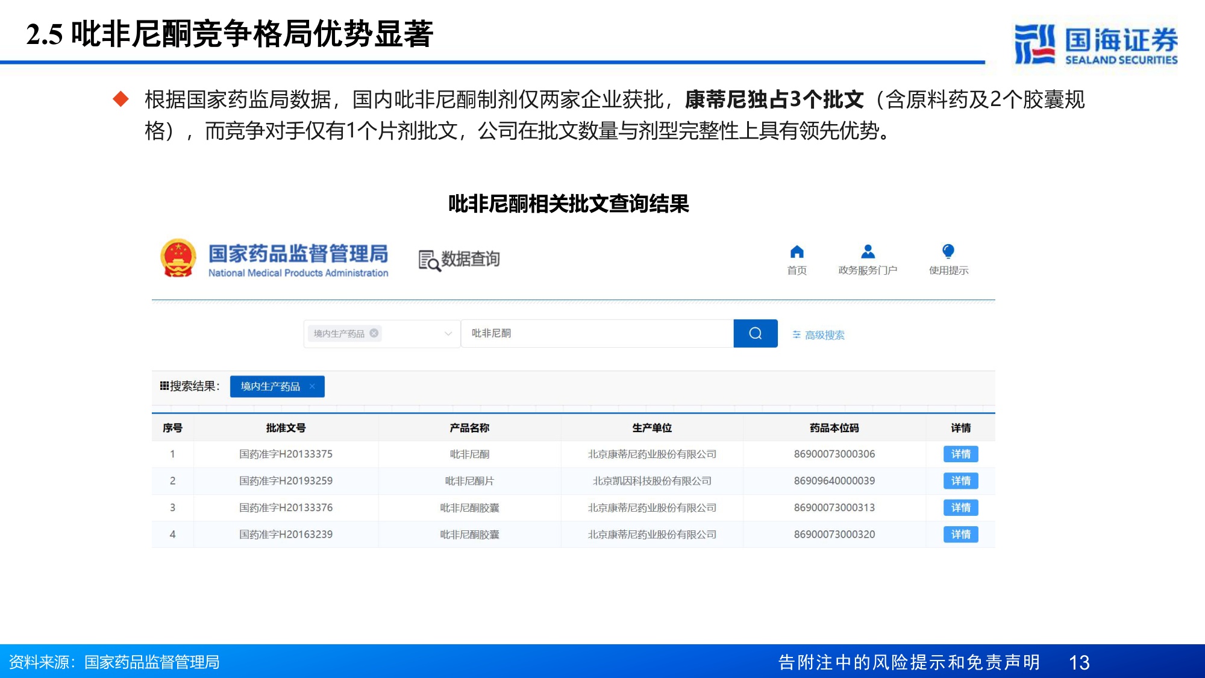Screen dimensions: 1205x678
Task: Open the 政务服务门户 user icon
Action: (868, 251)
